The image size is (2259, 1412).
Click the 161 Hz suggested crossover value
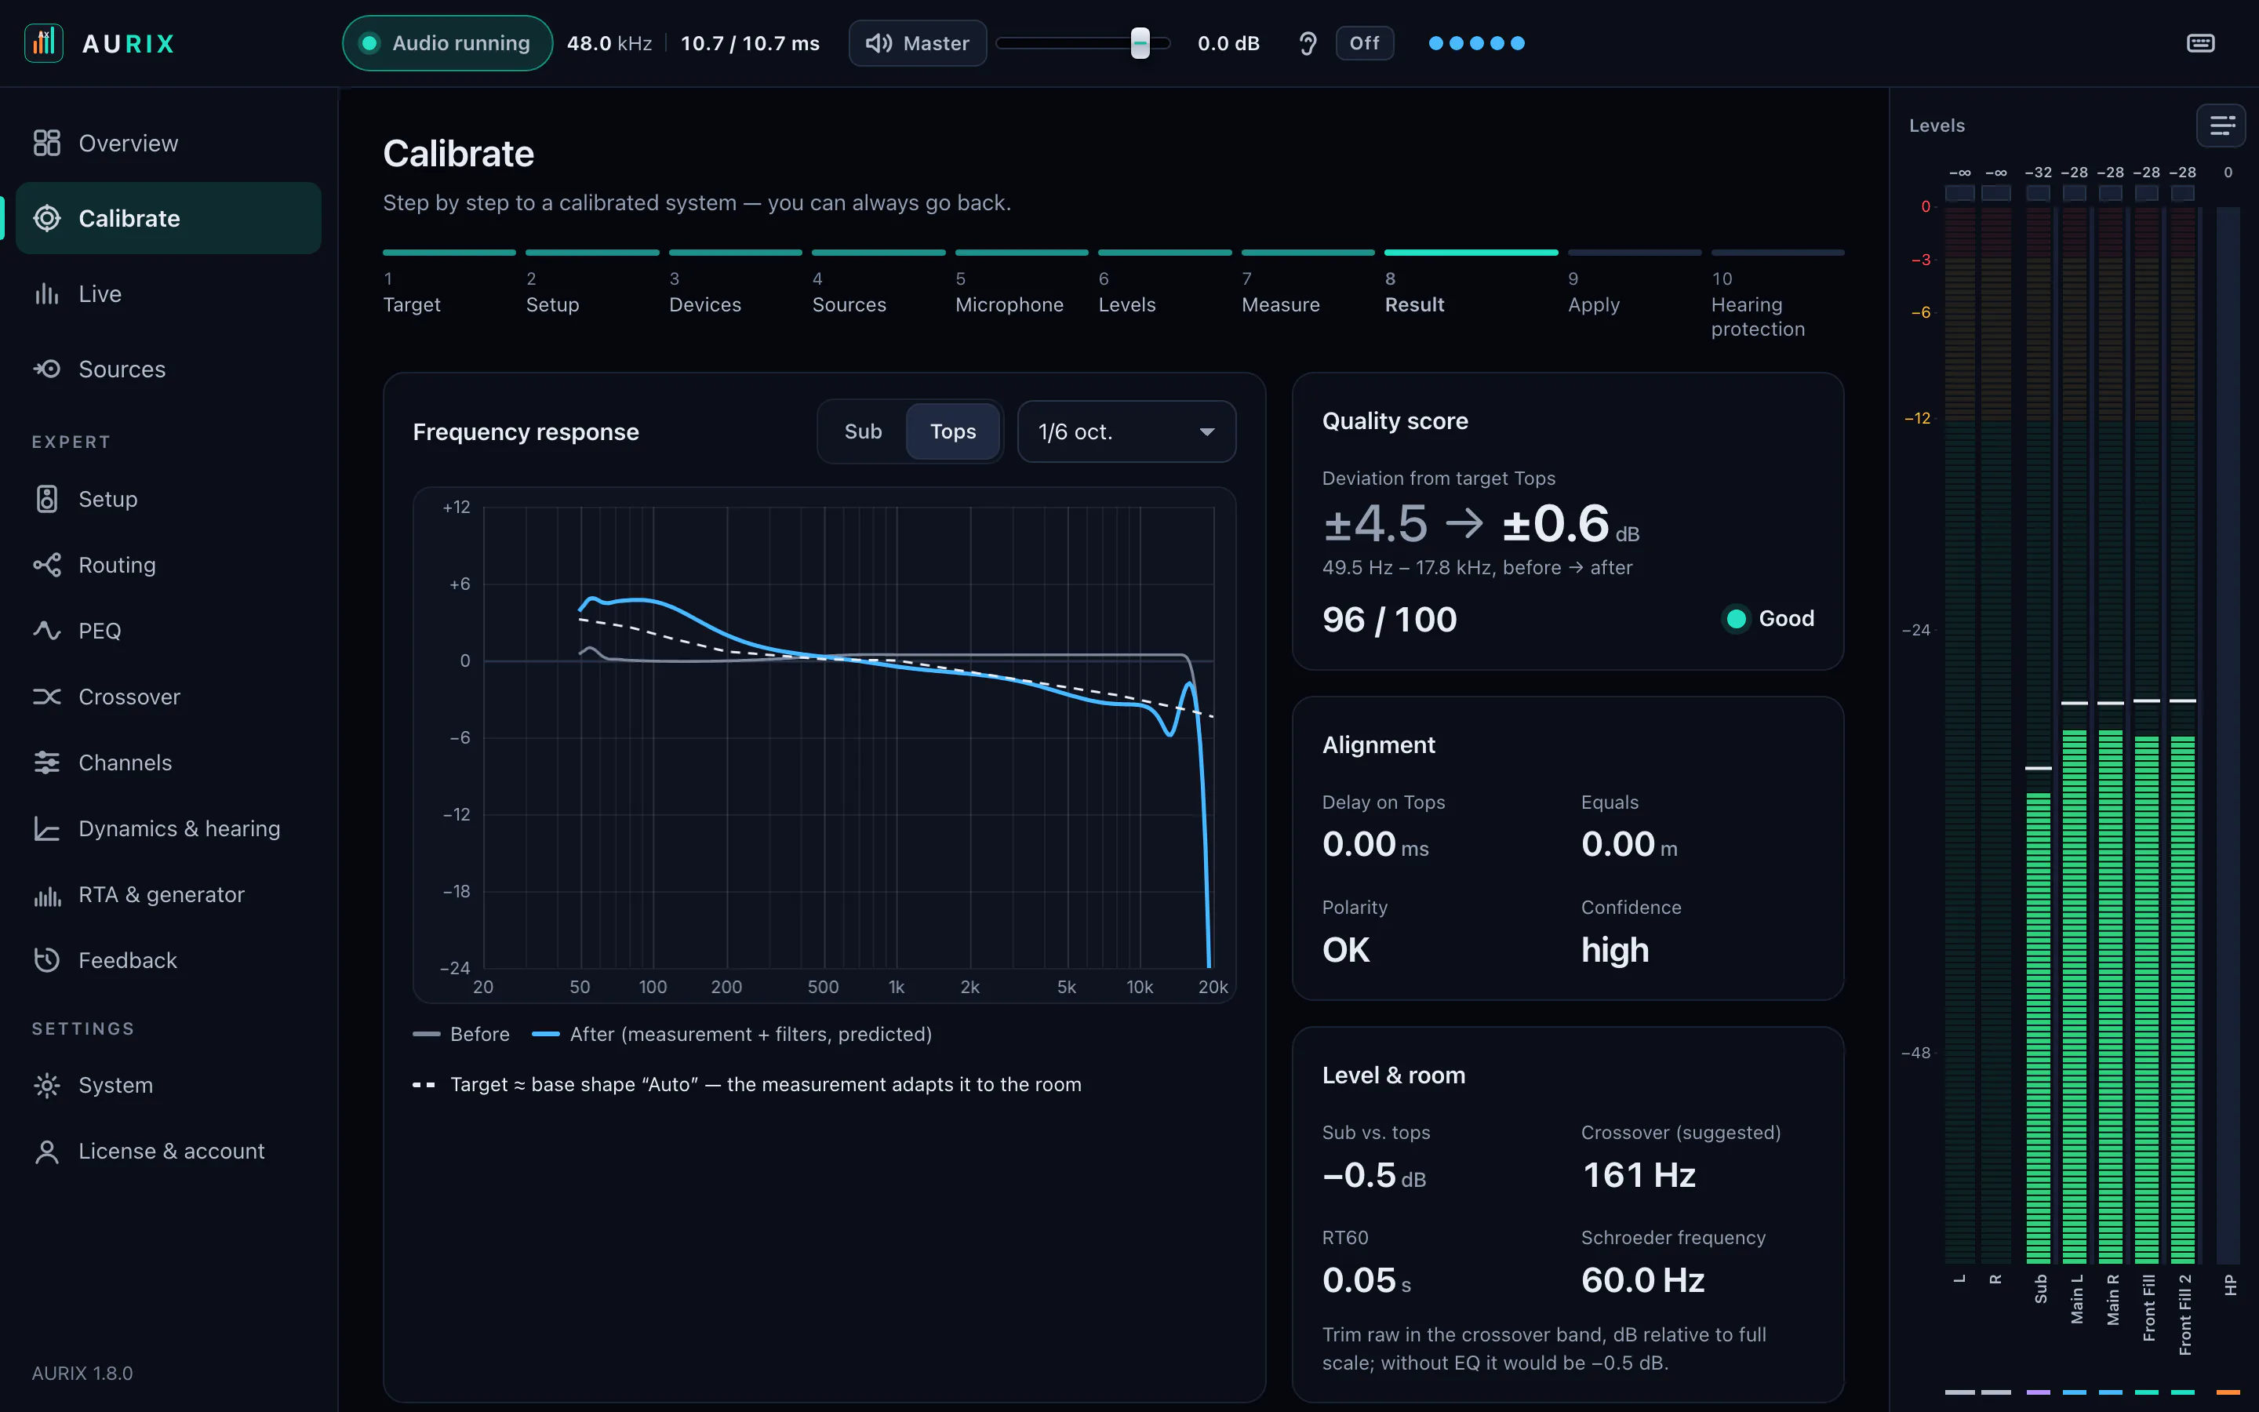(1639, 1175)
